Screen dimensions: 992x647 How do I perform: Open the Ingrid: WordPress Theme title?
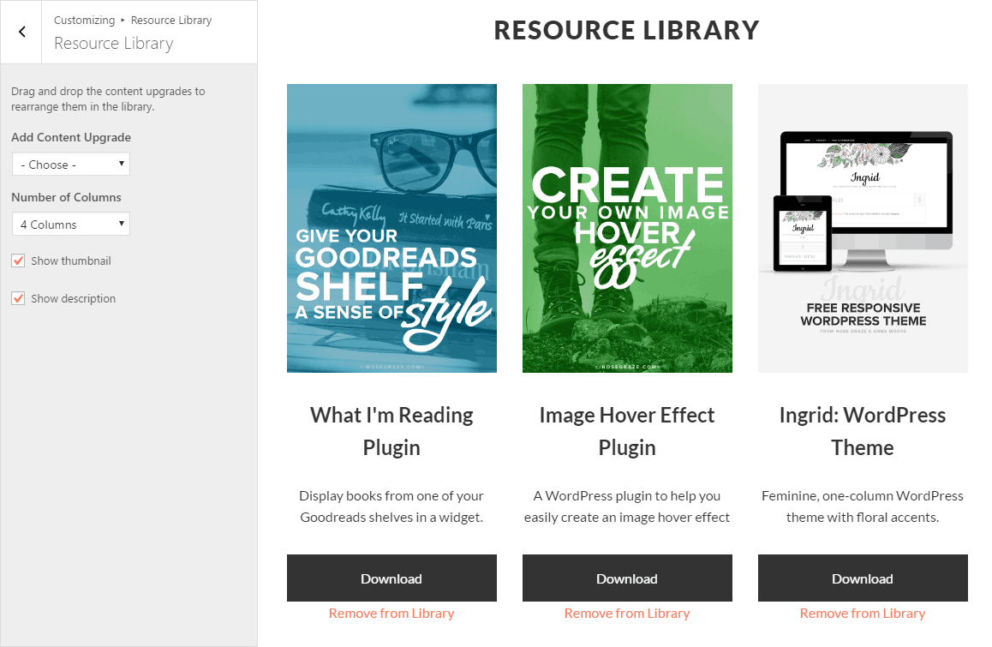[863, 431]
